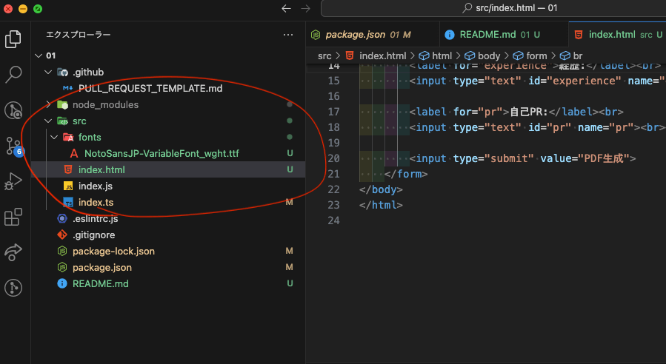Place cursor on the </form> closing tag

(x=406, y=174)
